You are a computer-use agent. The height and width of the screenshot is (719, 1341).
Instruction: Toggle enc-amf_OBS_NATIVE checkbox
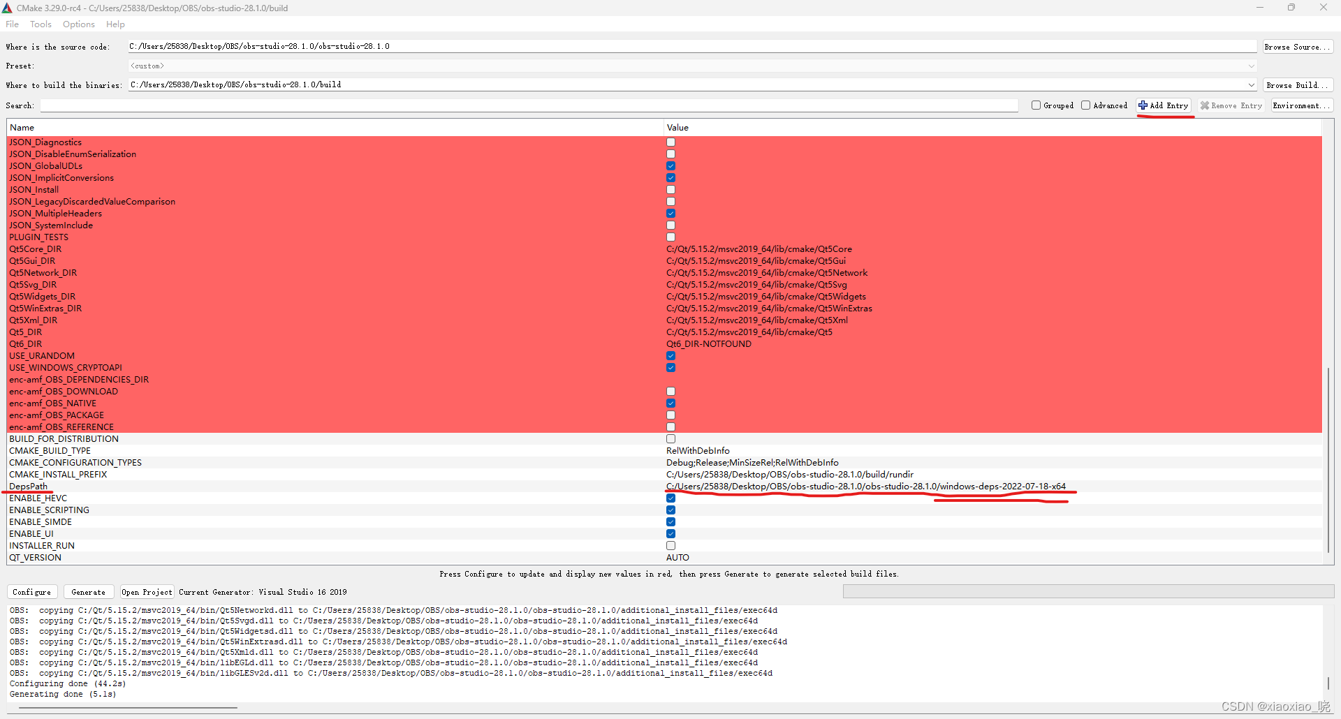(x=670, y=403)
